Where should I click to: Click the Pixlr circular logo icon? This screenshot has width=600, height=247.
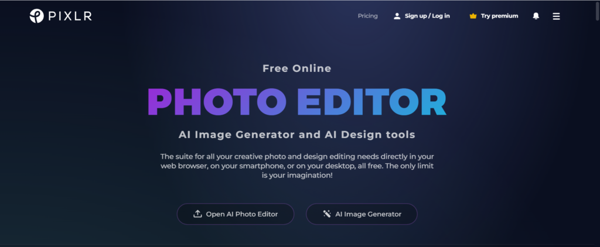37,16
